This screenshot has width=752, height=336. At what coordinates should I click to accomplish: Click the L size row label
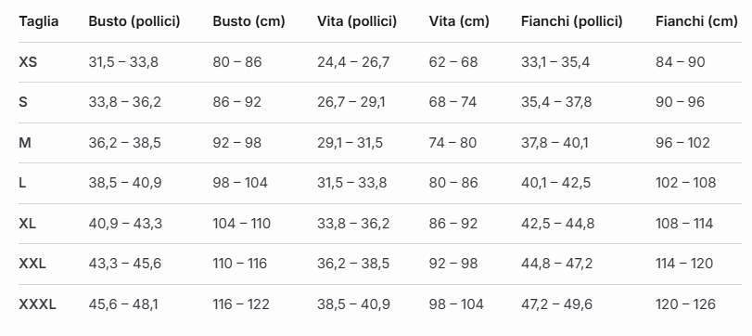(x=22, y=183)
